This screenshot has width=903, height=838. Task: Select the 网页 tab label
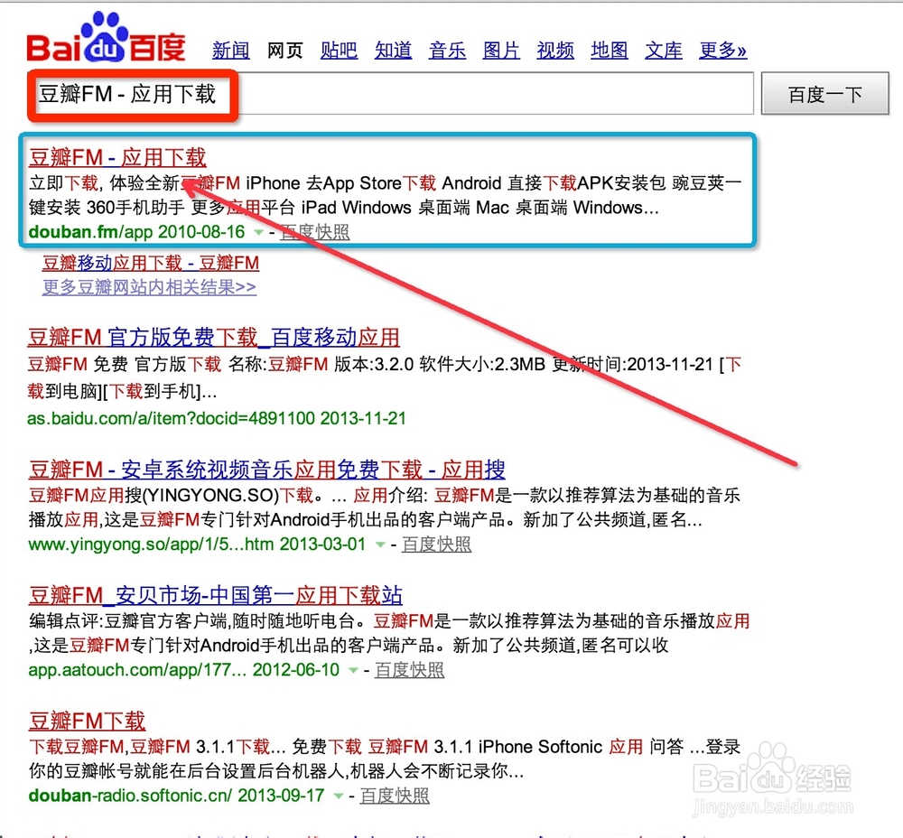click(284, 51)
